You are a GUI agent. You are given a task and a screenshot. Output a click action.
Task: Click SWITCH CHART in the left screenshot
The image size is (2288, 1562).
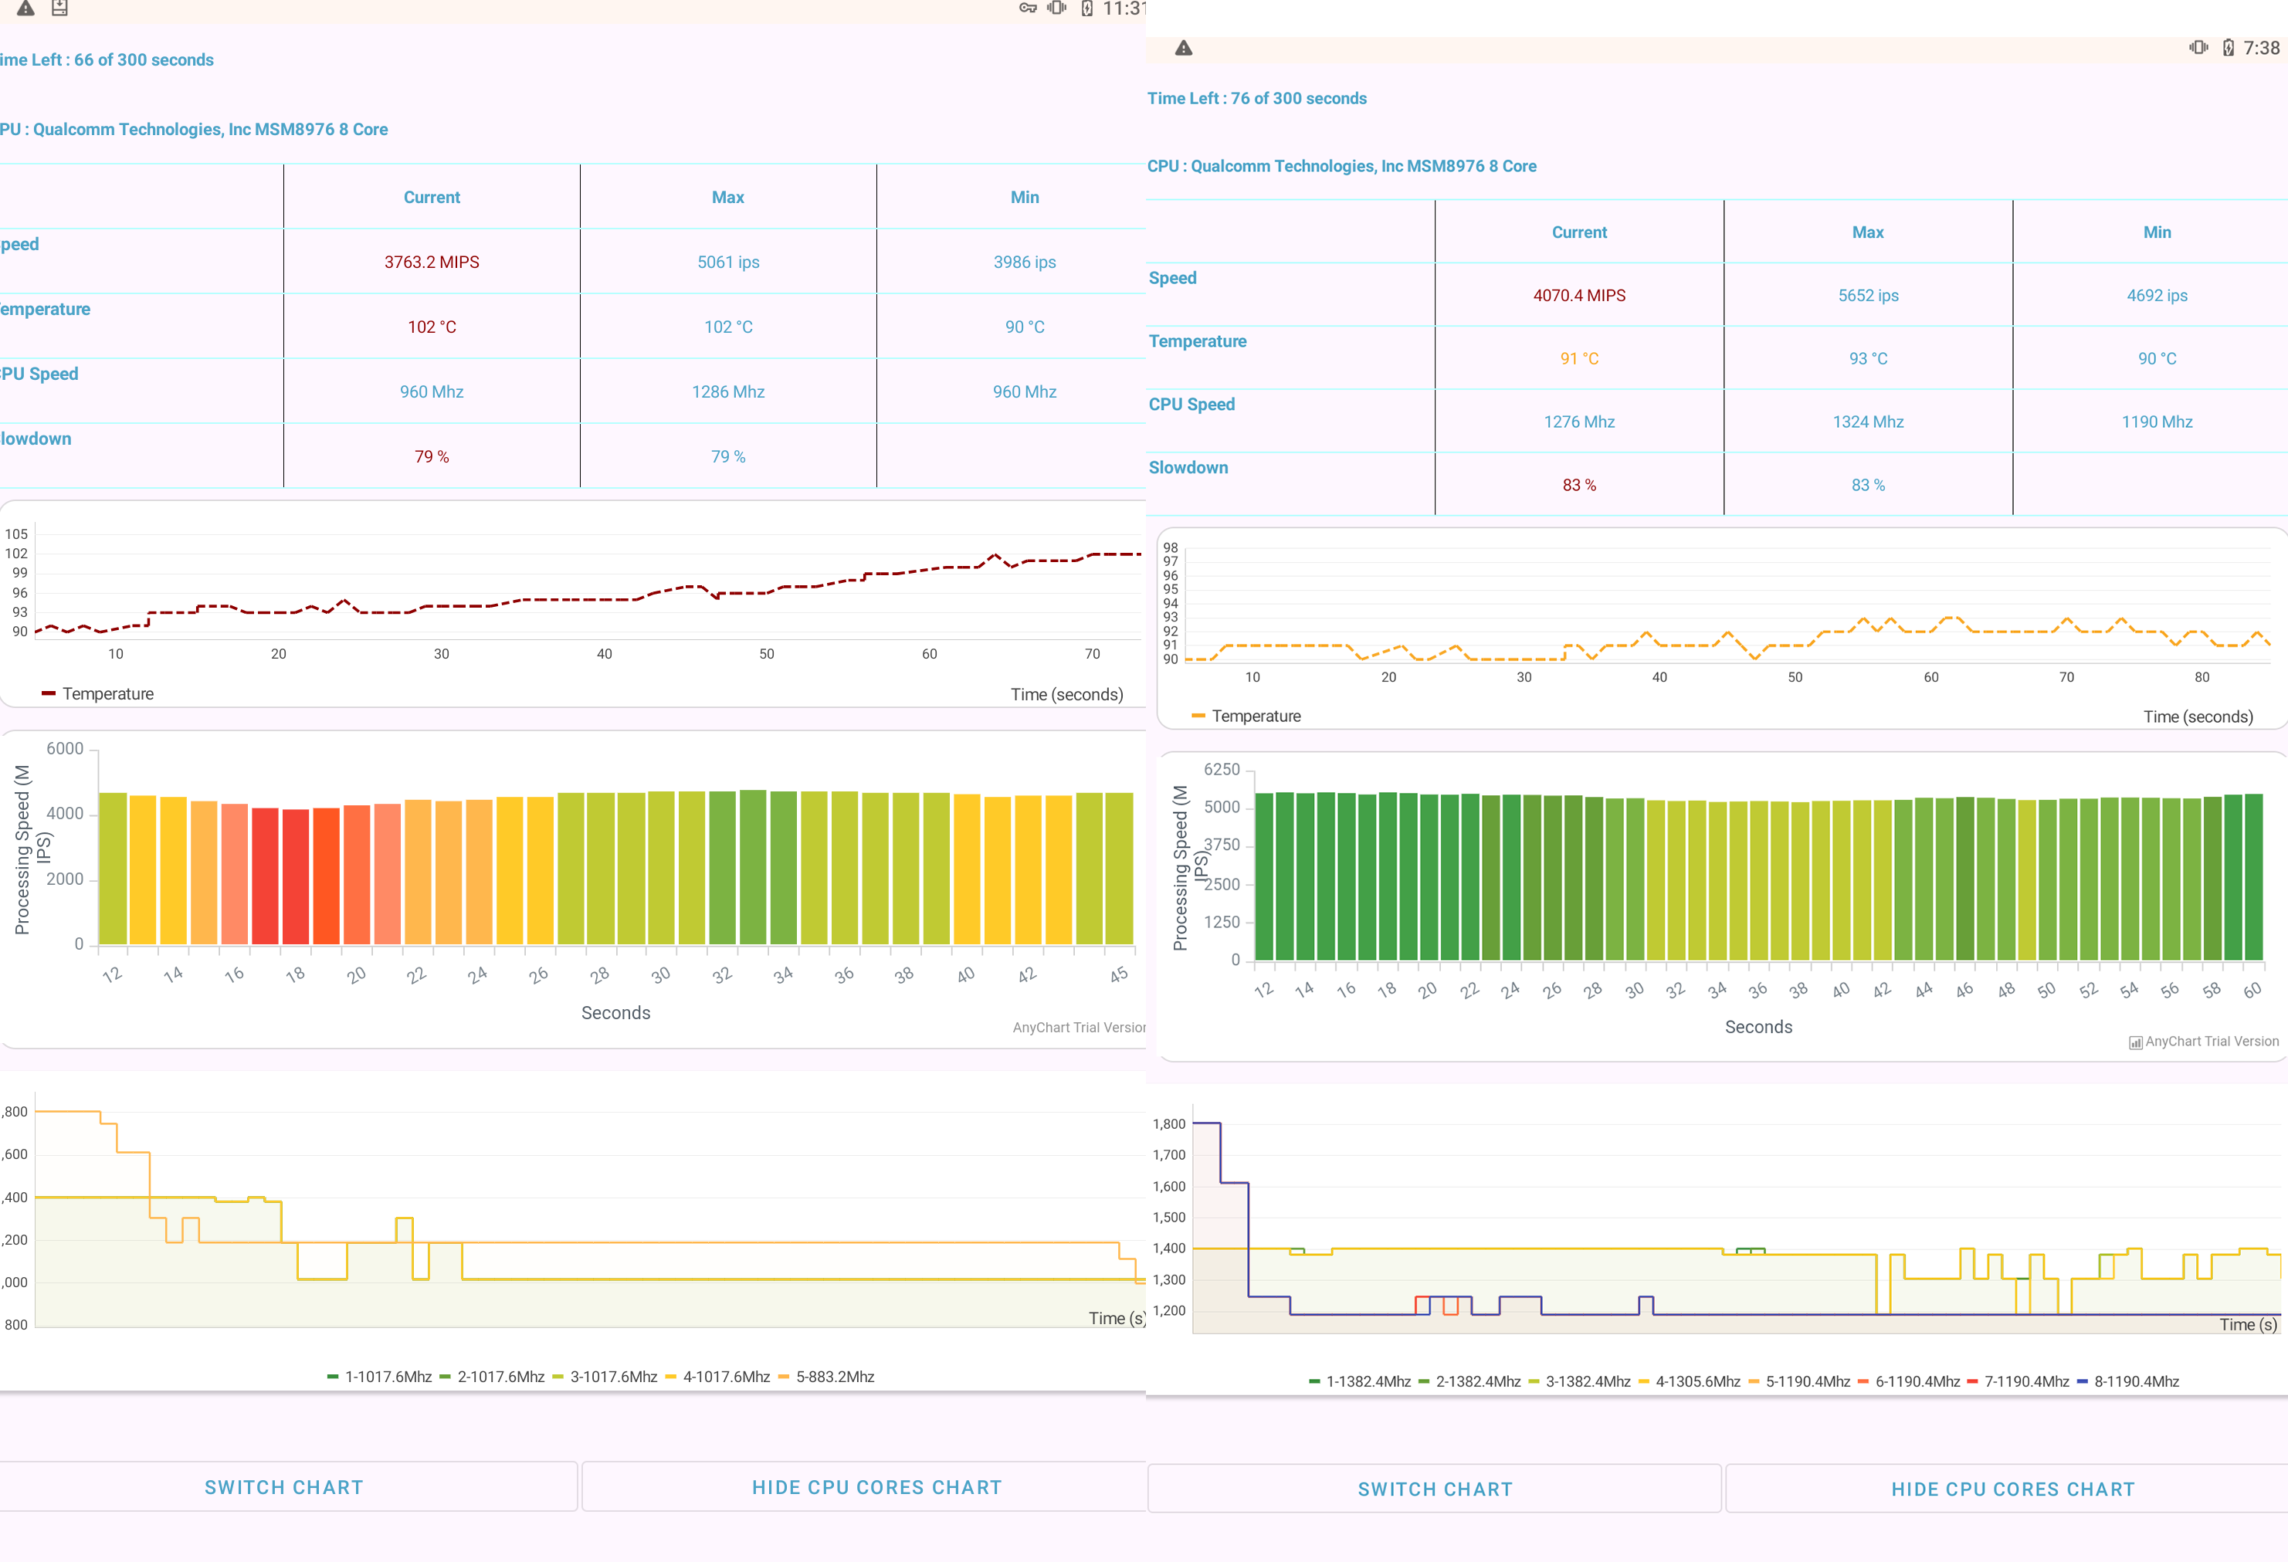tap(284, 1487)
